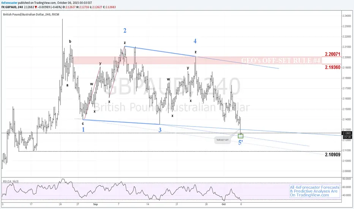The height and width of the screenshot is (209, 354).
Task: Click the black 2.10909 support level label
Action: point(333,155)
